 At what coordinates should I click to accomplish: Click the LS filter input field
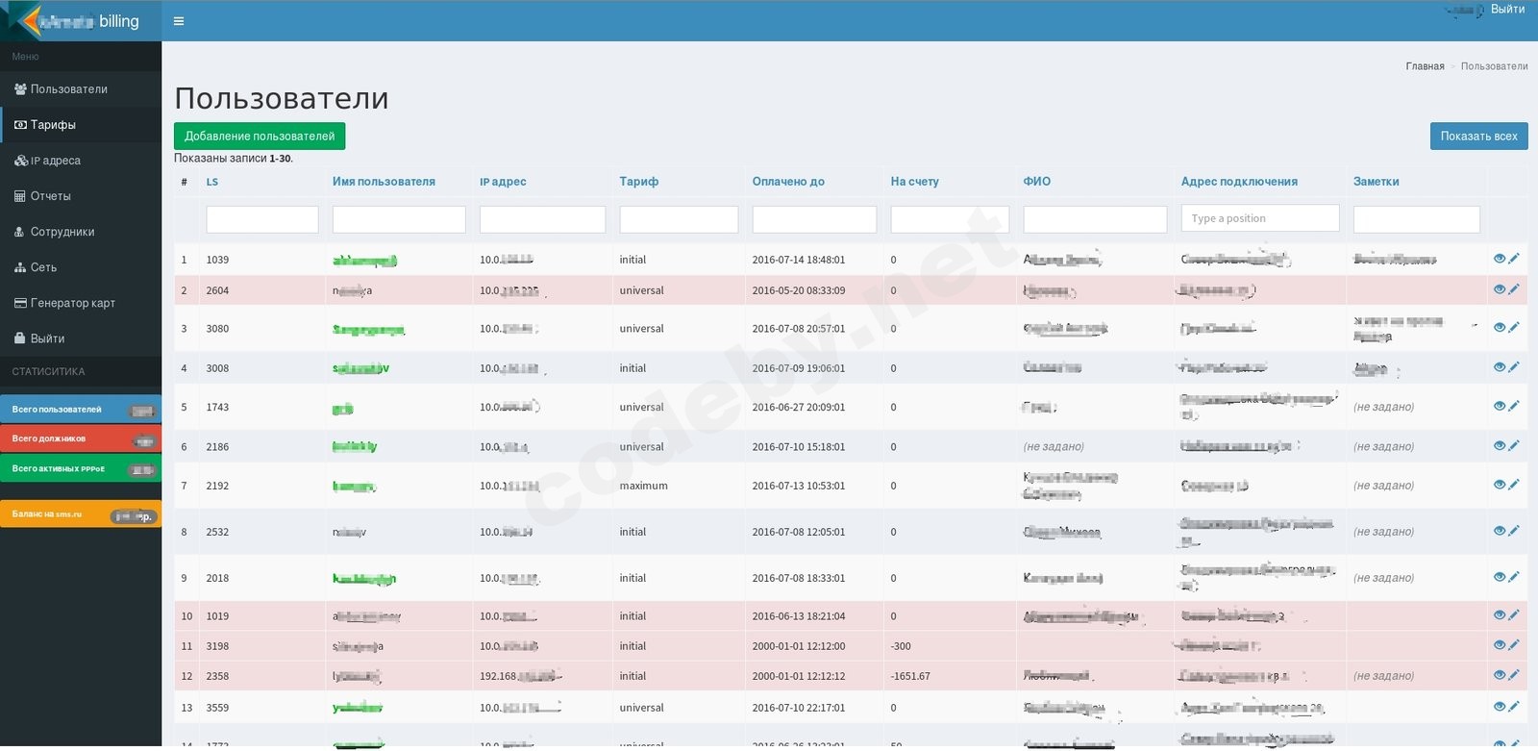click(261, 219)
